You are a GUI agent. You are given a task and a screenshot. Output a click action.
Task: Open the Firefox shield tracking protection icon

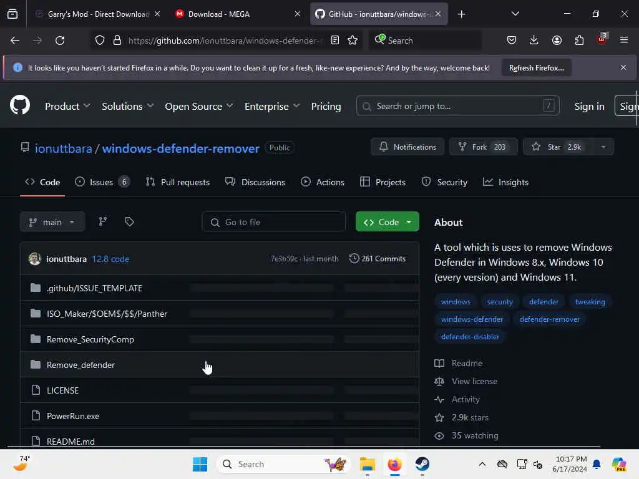100,41
